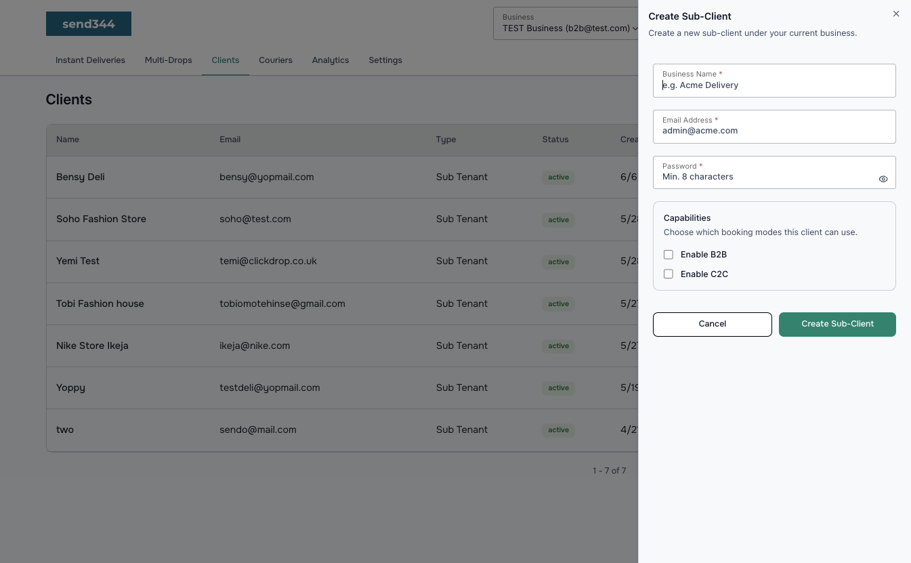
Task: Focus the Email Address input field
Action: 774,127
